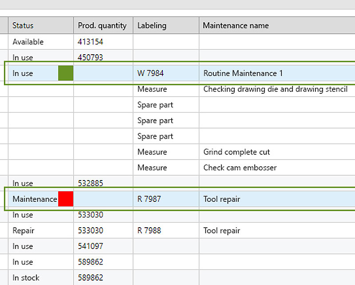Click the first Spare part entry
Image resolution: width=355 pixels, height=285 pixels.
(x=153, y=104)
